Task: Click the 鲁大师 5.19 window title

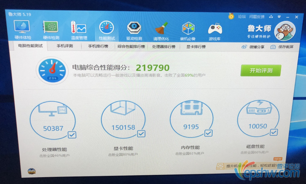Action: [x=19, y=14]
